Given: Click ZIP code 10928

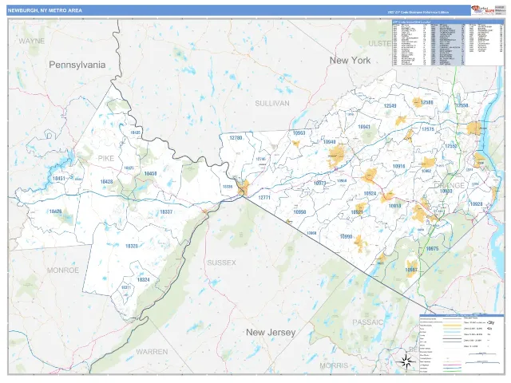Looking at the screenshot, I should 476,204.
